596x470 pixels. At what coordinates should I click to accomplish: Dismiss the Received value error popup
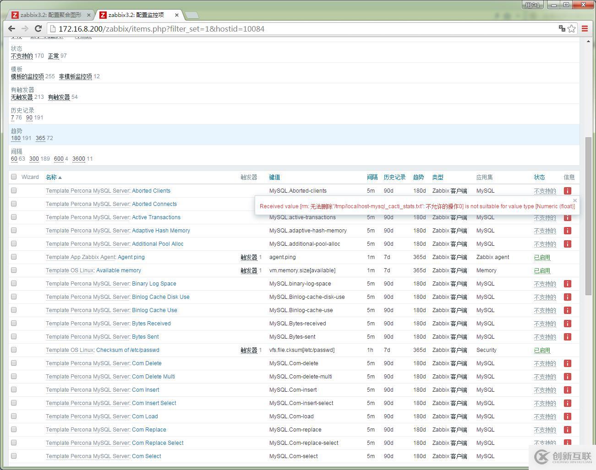coord(575,200)
